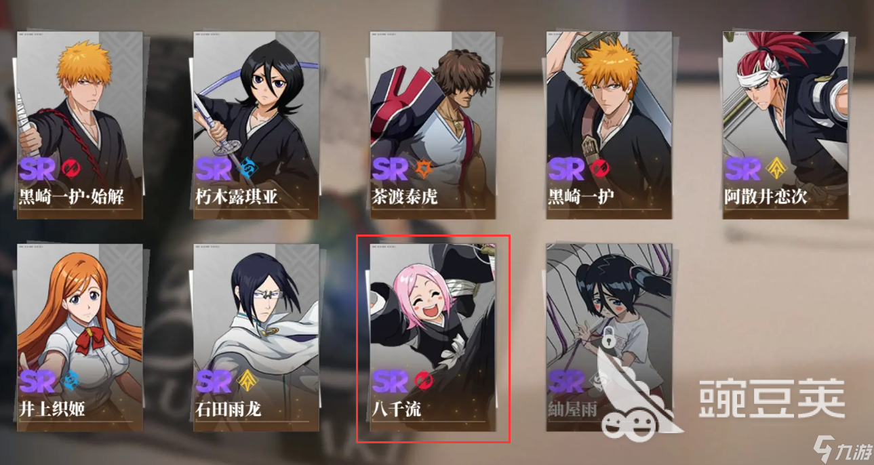Select the highlighted 八千流 card
874x465 pixels.
[433, 338]
